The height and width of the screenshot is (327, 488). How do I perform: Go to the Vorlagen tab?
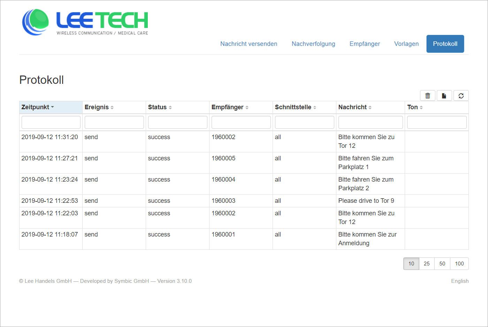click(x=406, y=44)
